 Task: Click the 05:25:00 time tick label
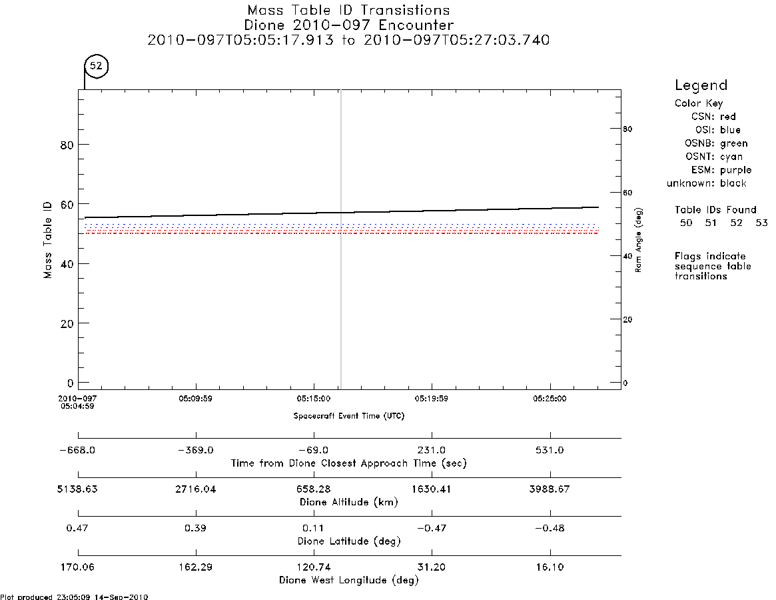pos(550,399)
